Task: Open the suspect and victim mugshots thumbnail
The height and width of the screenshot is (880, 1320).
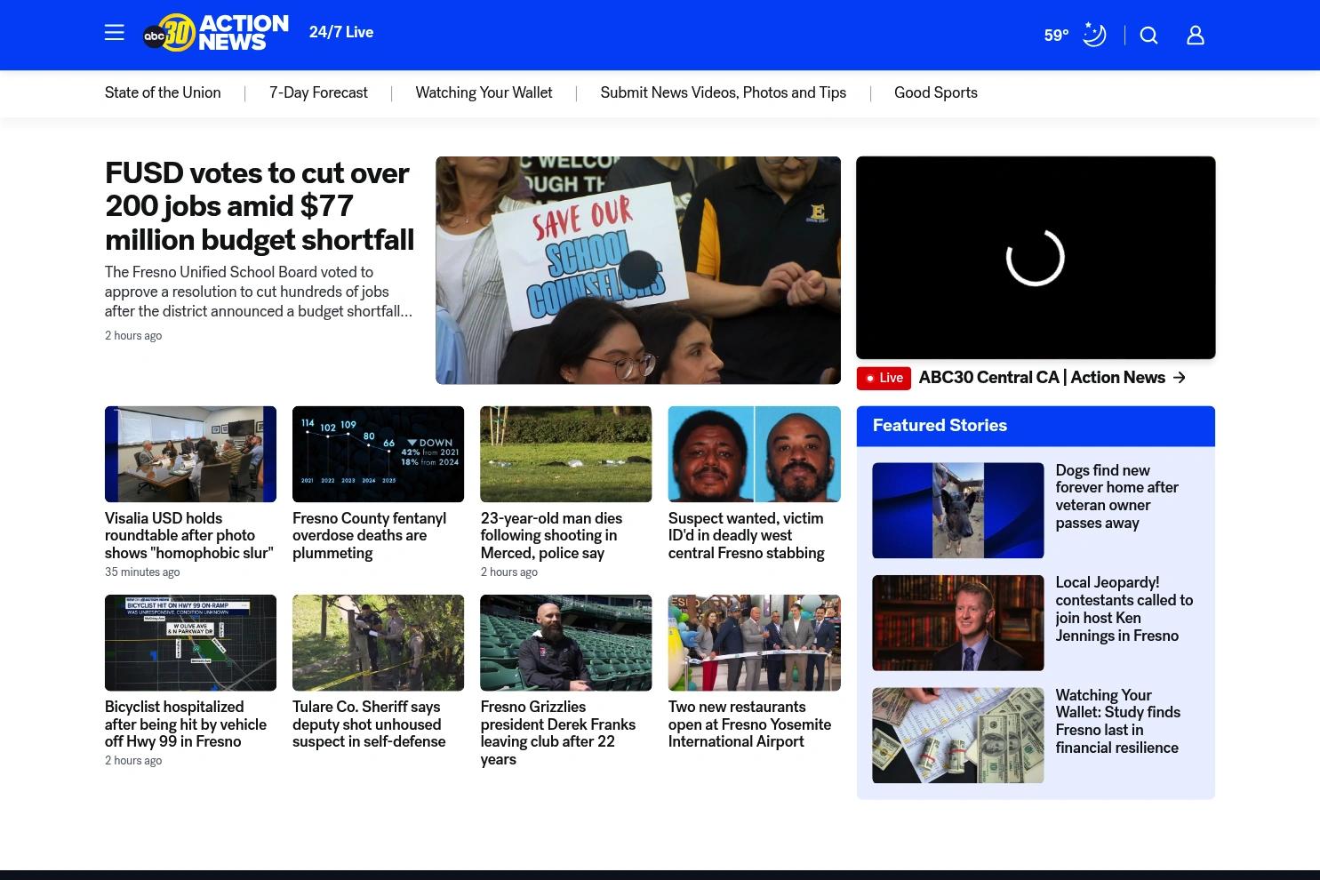Action: pyautogui.click(x=755, y=454)
